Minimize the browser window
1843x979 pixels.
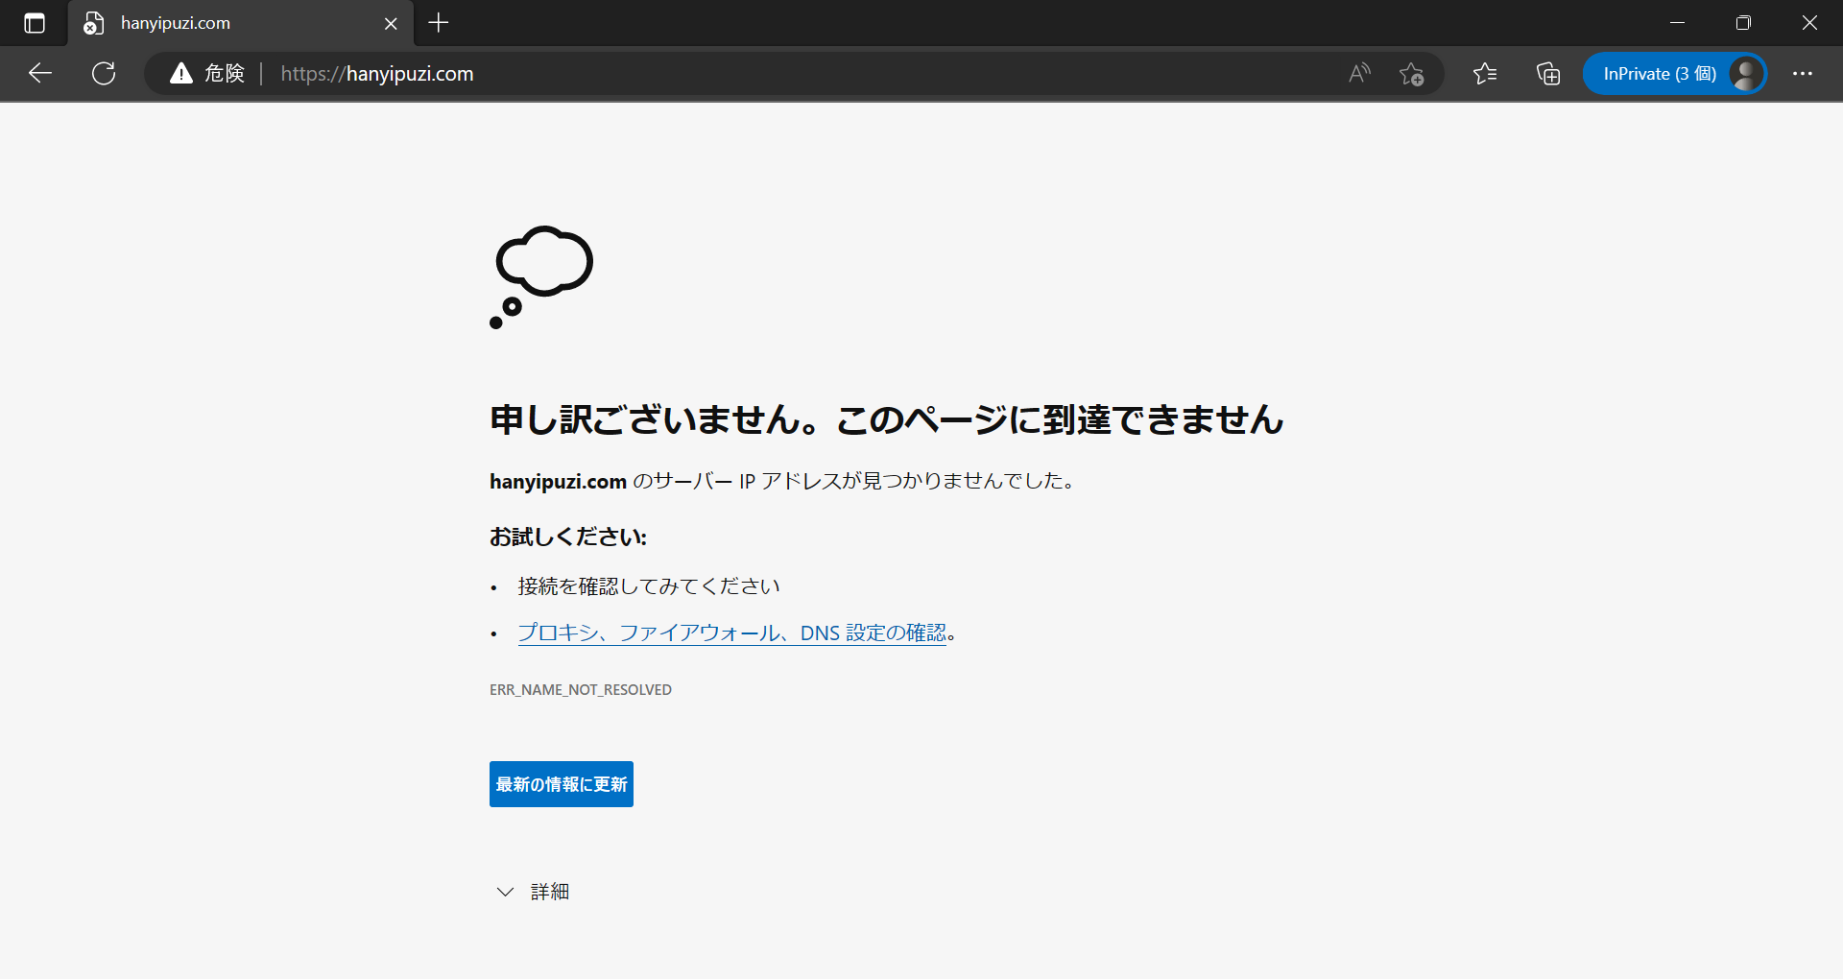click(1678, 23)
